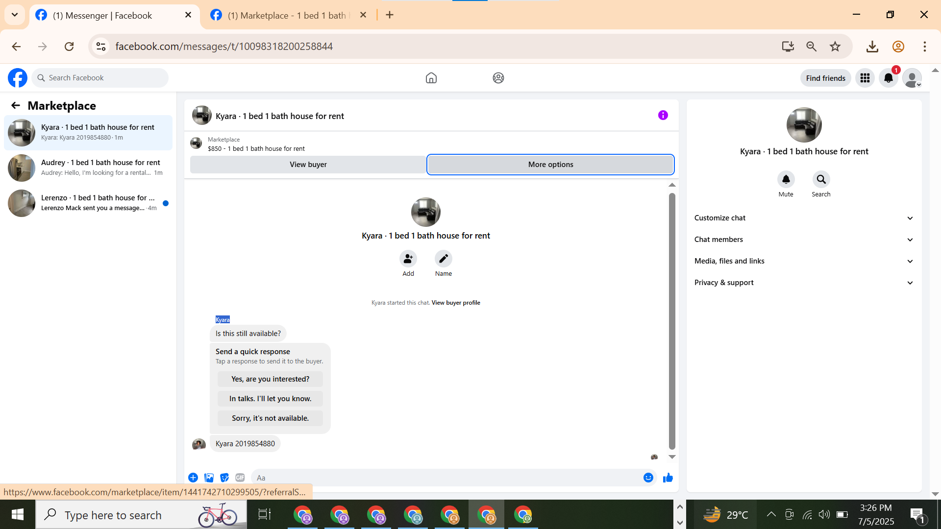
Task: Open the sticker chooser icon
Action: point(224,478)
